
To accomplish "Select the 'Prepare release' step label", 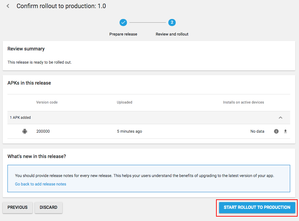I will (123, 34).
